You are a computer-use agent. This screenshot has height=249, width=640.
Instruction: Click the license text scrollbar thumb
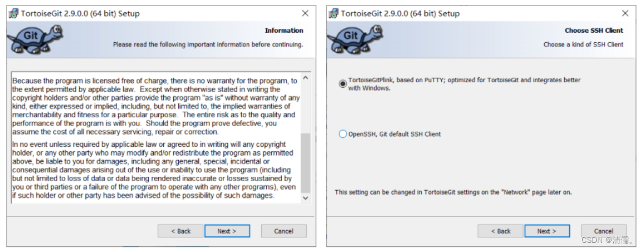pyautogui.click(x=305, y=163)
